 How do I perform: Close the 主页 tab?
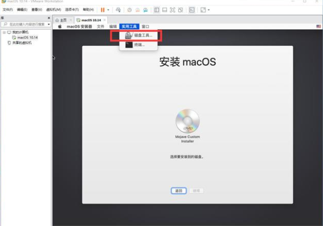coord(71,20)
